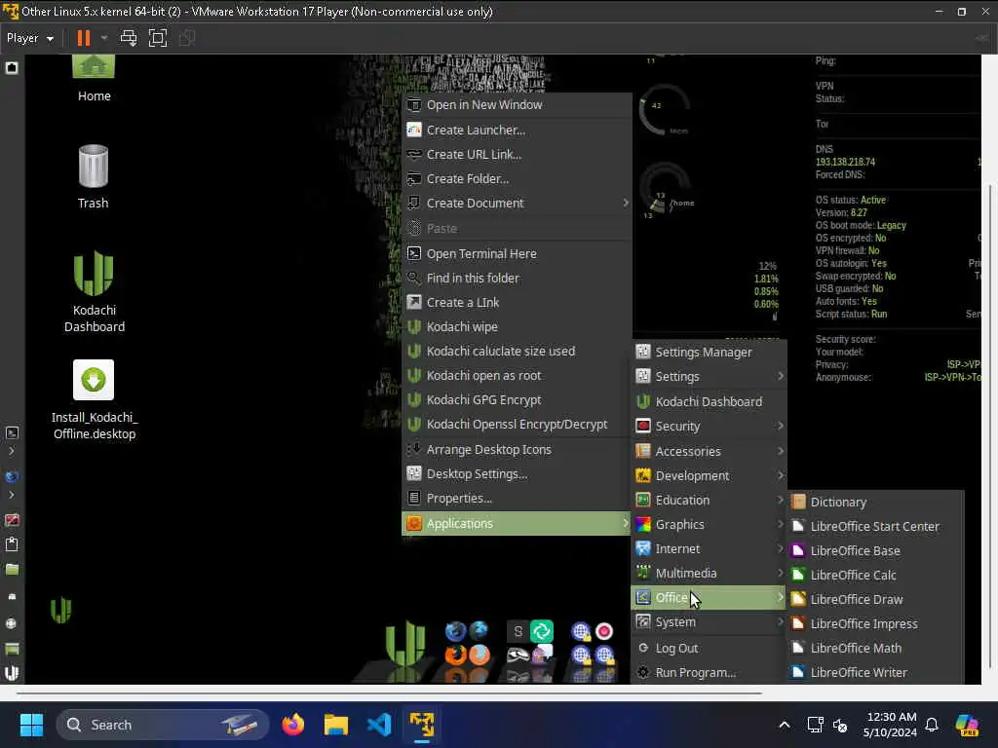Launch Kodachi Dashboard from Applications submenu

click(710, 402)
